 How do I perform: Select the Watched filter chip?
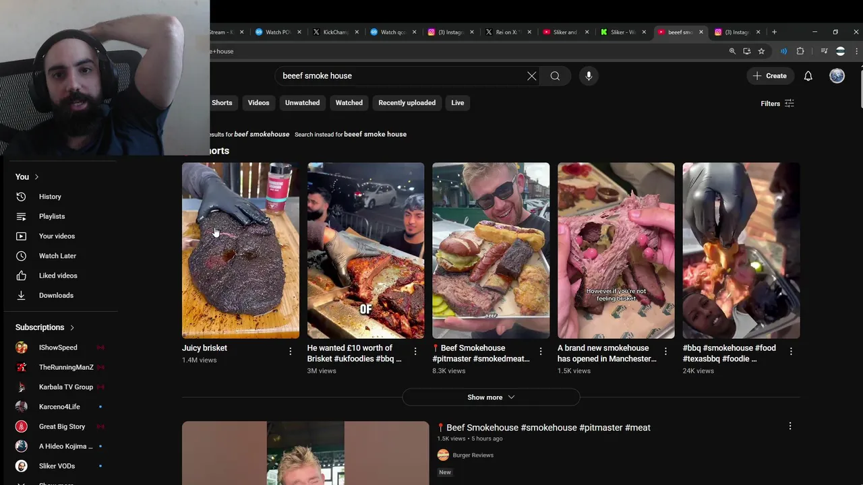(349, 103)
